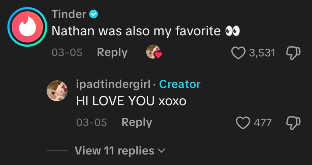The width and height of the screenshot is (312, 165).
Task: Open the Tinder username link
Action: pyautogui.click(x=69, y=14)
